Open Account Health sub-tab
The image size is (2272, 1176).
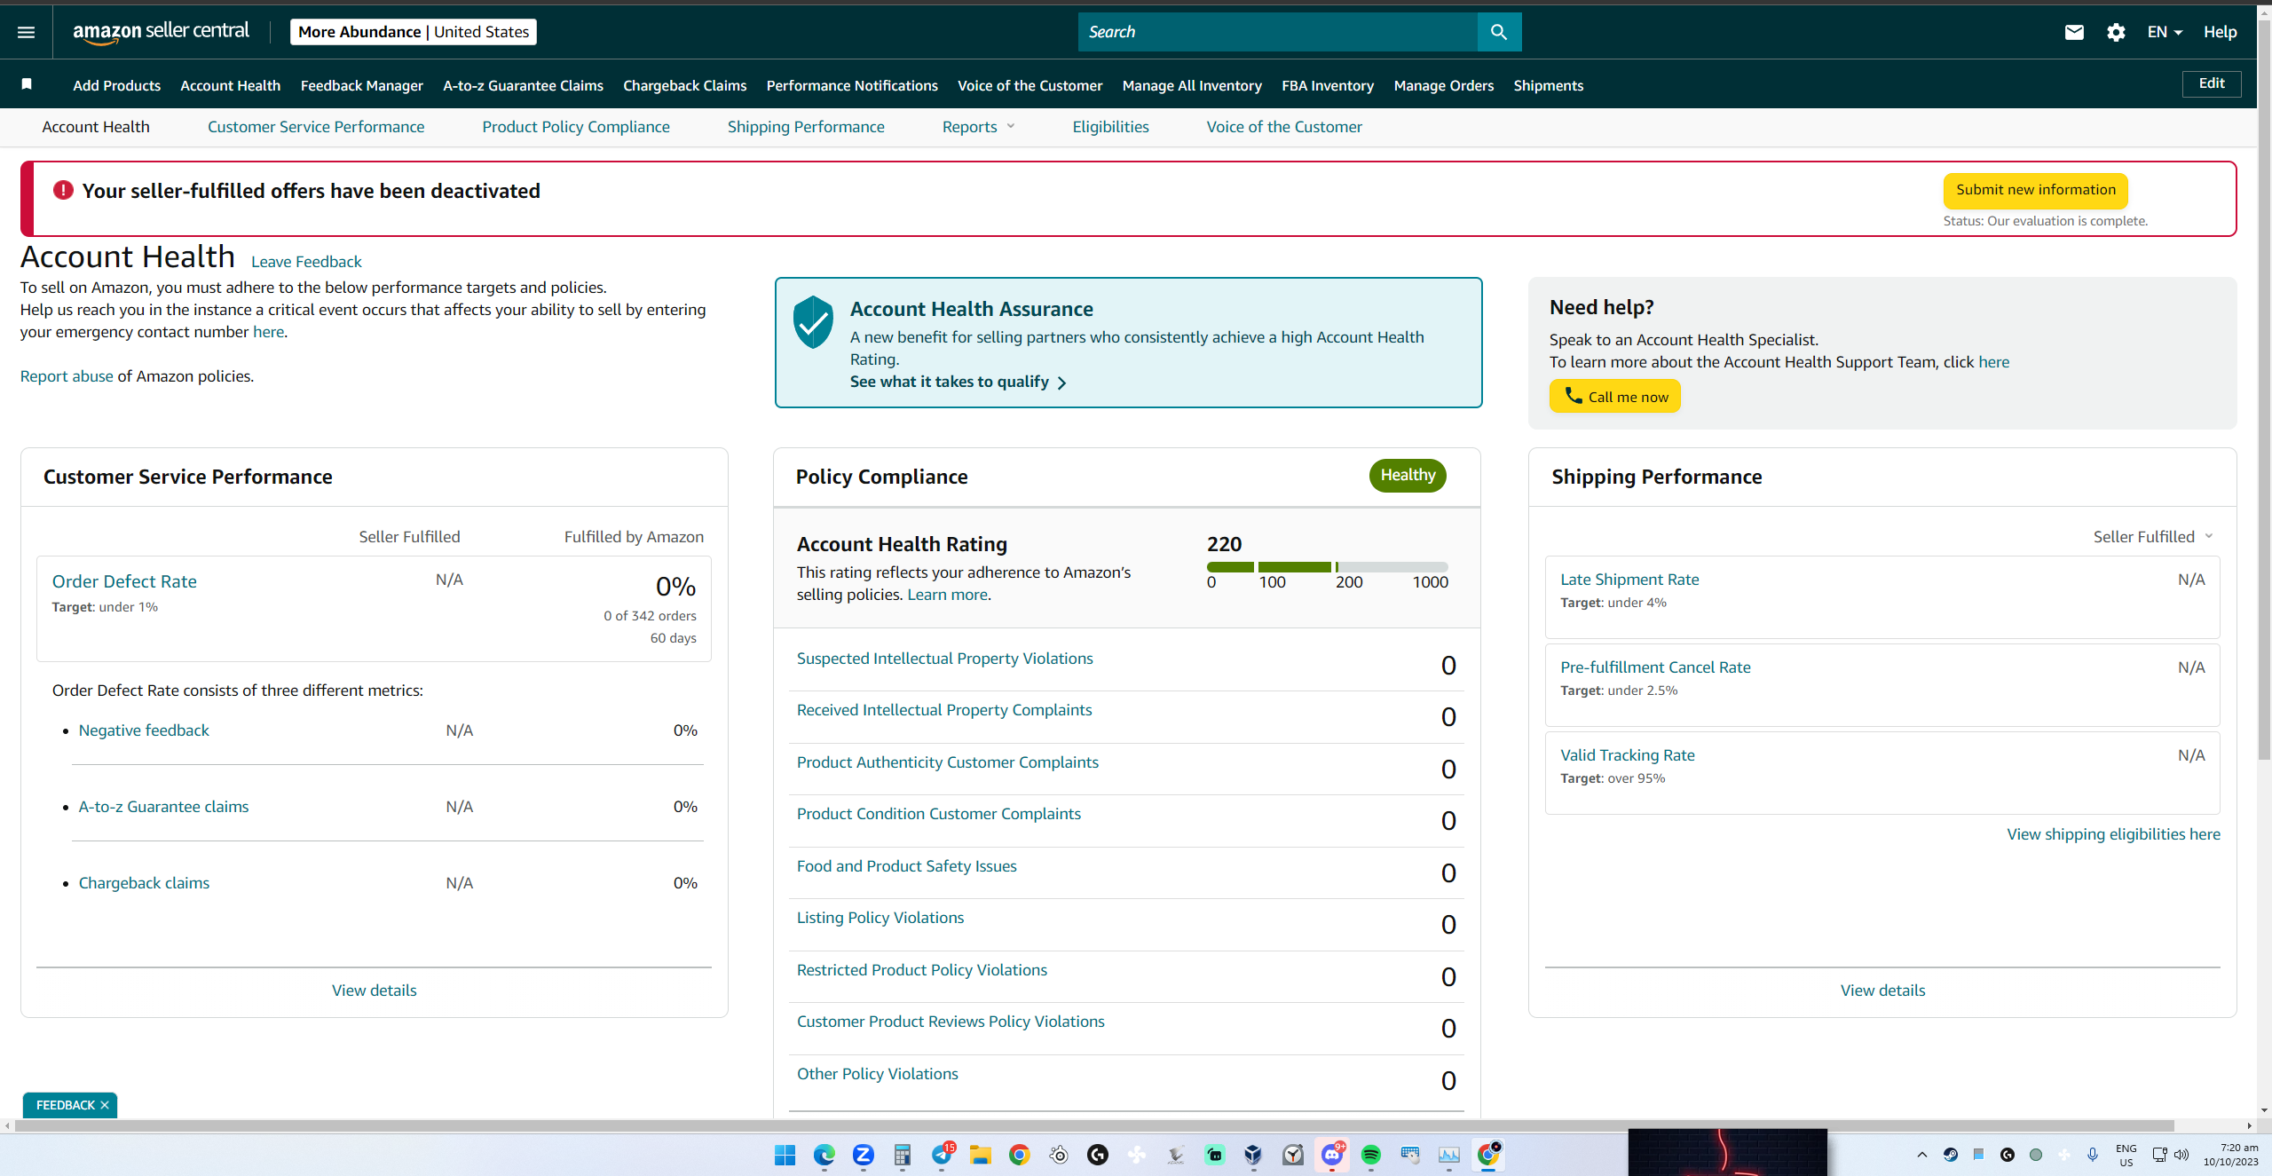96,127
